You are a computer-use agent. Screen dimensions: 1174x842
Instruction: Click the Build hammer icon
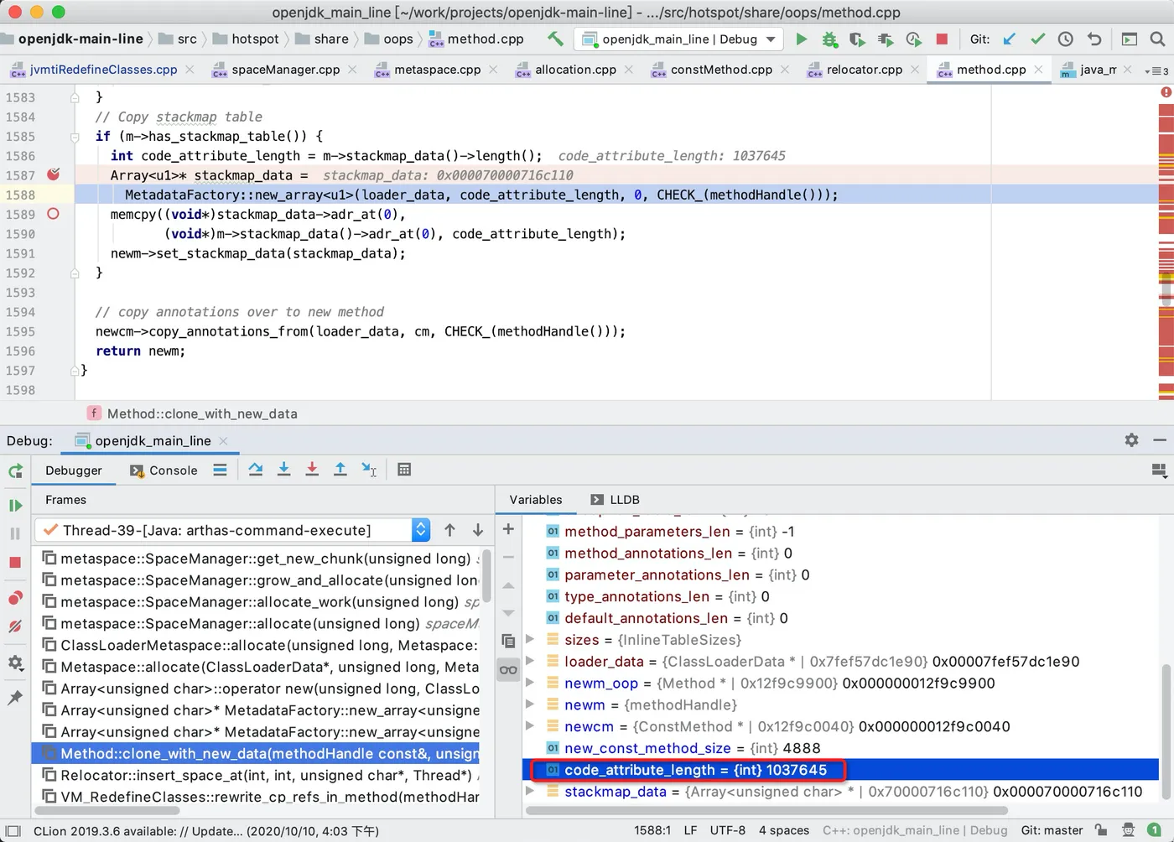555,39
